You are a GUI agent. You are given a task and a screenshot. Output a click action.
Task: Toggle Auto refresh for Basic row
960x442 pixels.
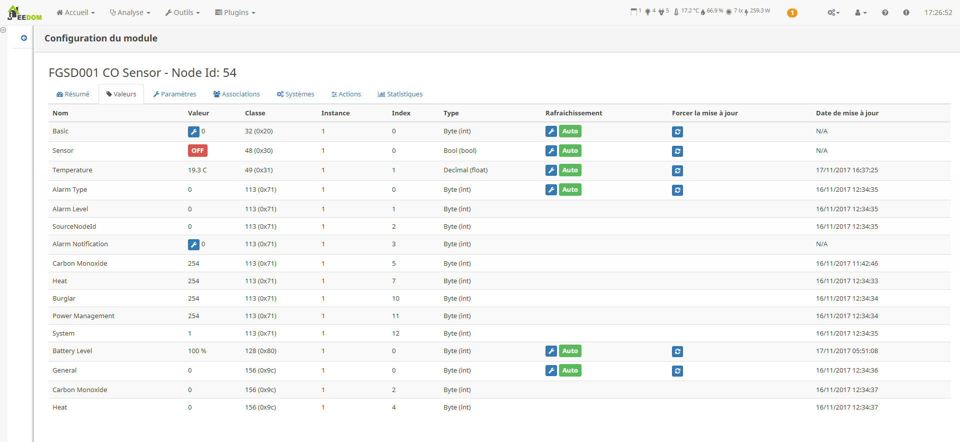[x=570, y=131]
